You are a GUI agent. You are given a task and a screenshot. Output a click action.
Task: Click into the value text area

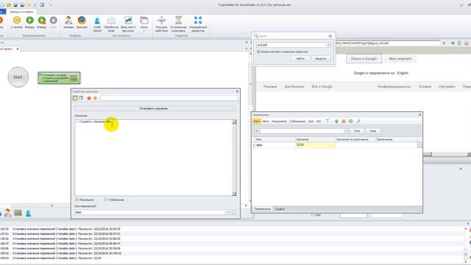[x=153, y=158]
